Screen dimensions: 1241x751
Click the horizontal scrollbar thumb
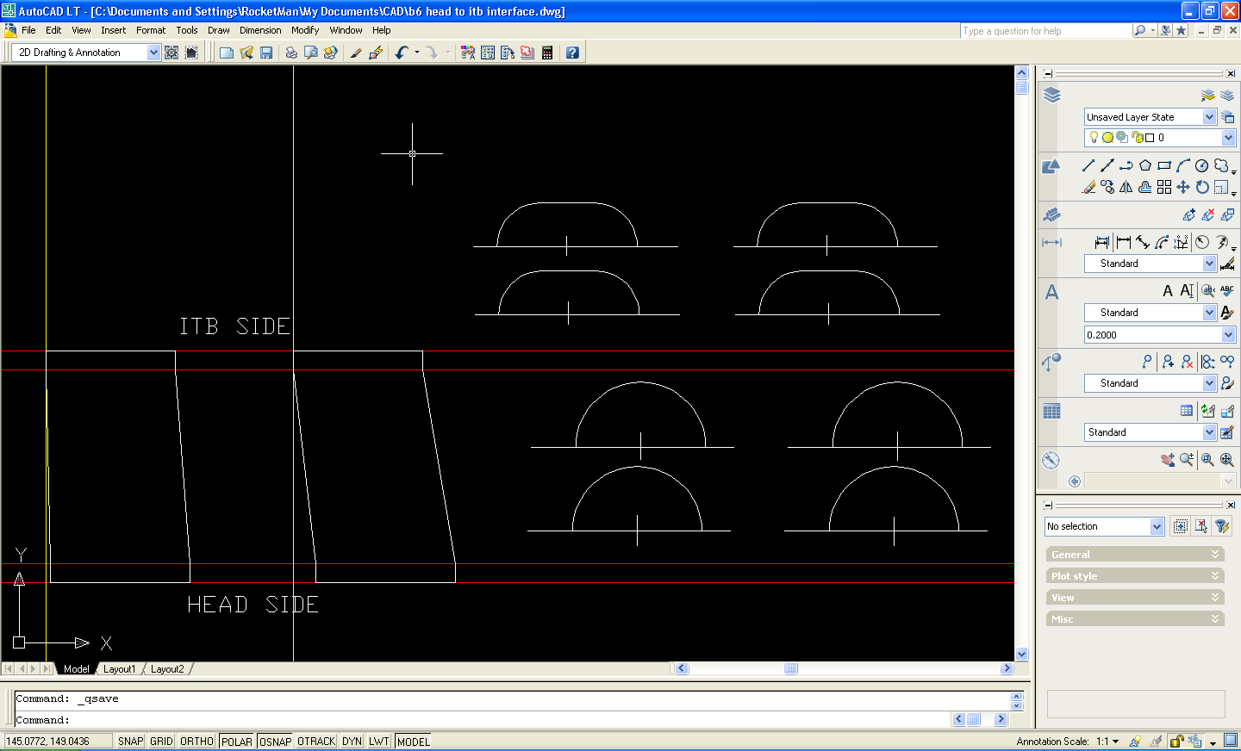791,668
